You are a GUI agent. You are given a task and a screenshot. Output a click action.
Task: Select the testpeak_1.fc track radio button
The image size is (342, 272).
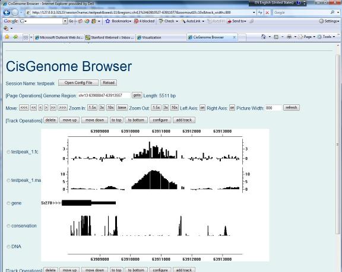pyautogui.click(x=8, y=152)
